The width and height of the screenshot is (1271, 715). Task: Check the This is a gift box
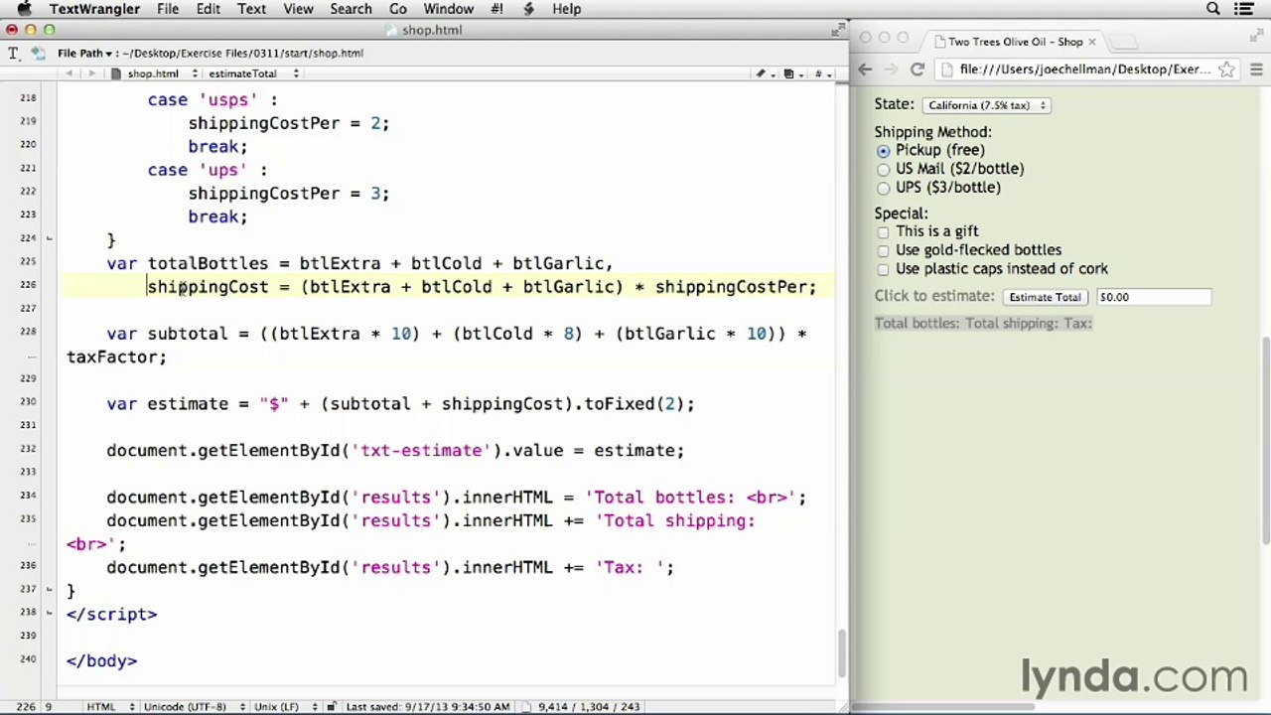pyautogui.click(x=883, y=232)
